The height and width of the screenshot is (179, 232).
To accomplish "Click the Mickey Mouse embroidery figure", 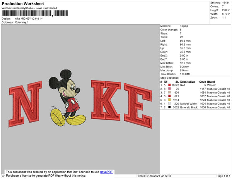I will 67,98.
